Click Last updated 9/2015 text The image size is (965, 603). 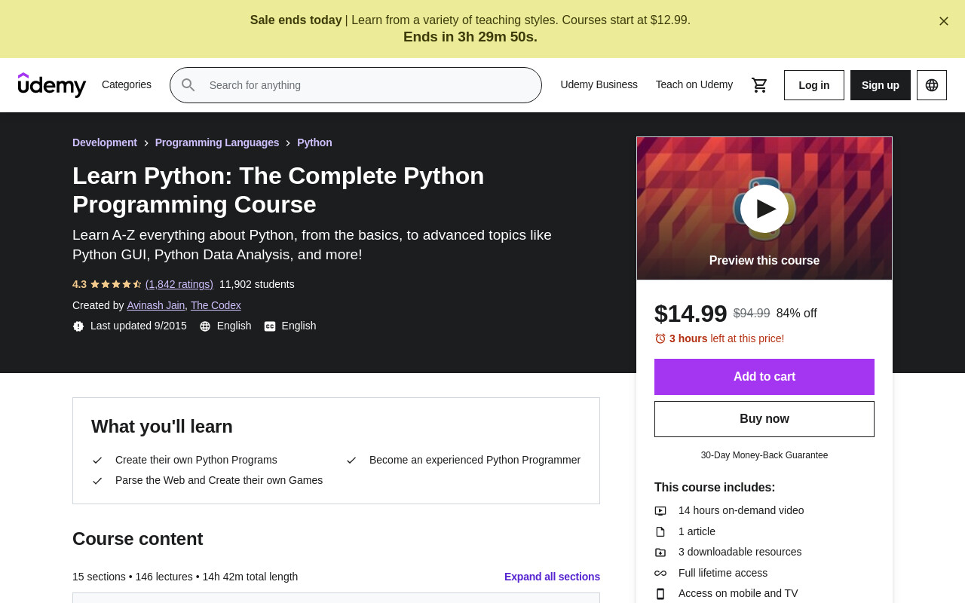(x=139, y=326)
